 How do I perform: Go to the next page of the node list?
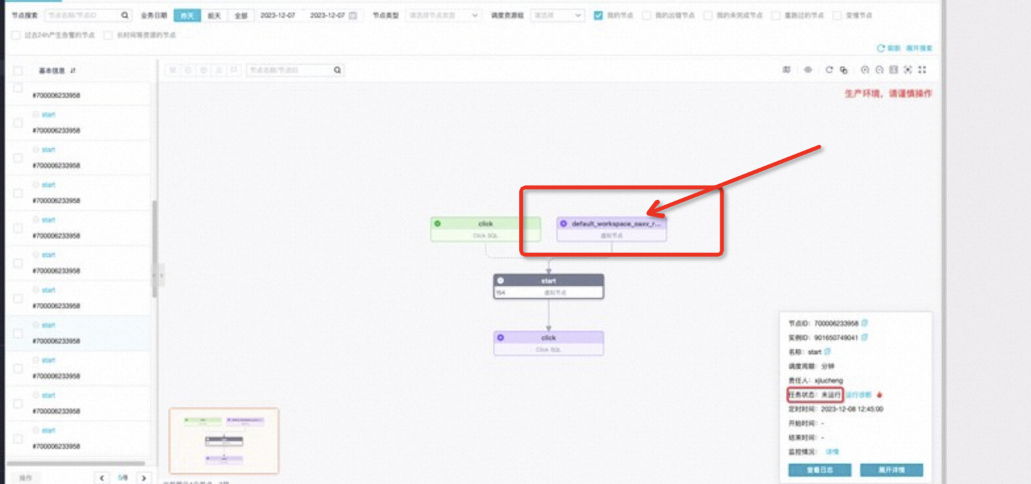(x=144, y=477)
